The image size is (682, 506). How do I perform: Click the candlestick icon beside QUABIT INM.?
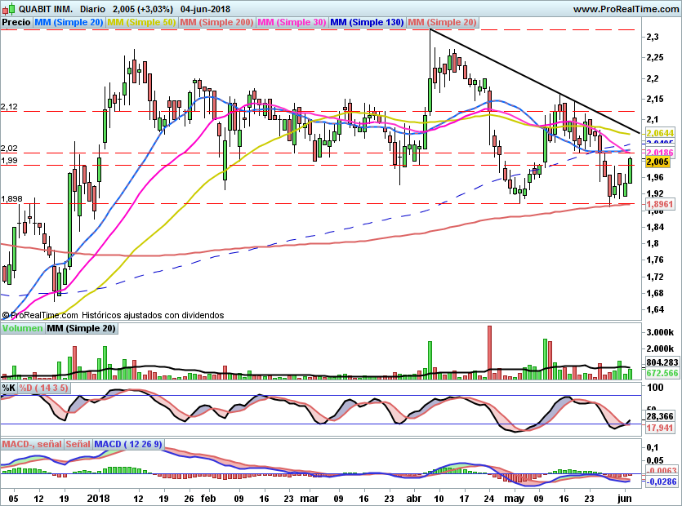pos(8,8)
